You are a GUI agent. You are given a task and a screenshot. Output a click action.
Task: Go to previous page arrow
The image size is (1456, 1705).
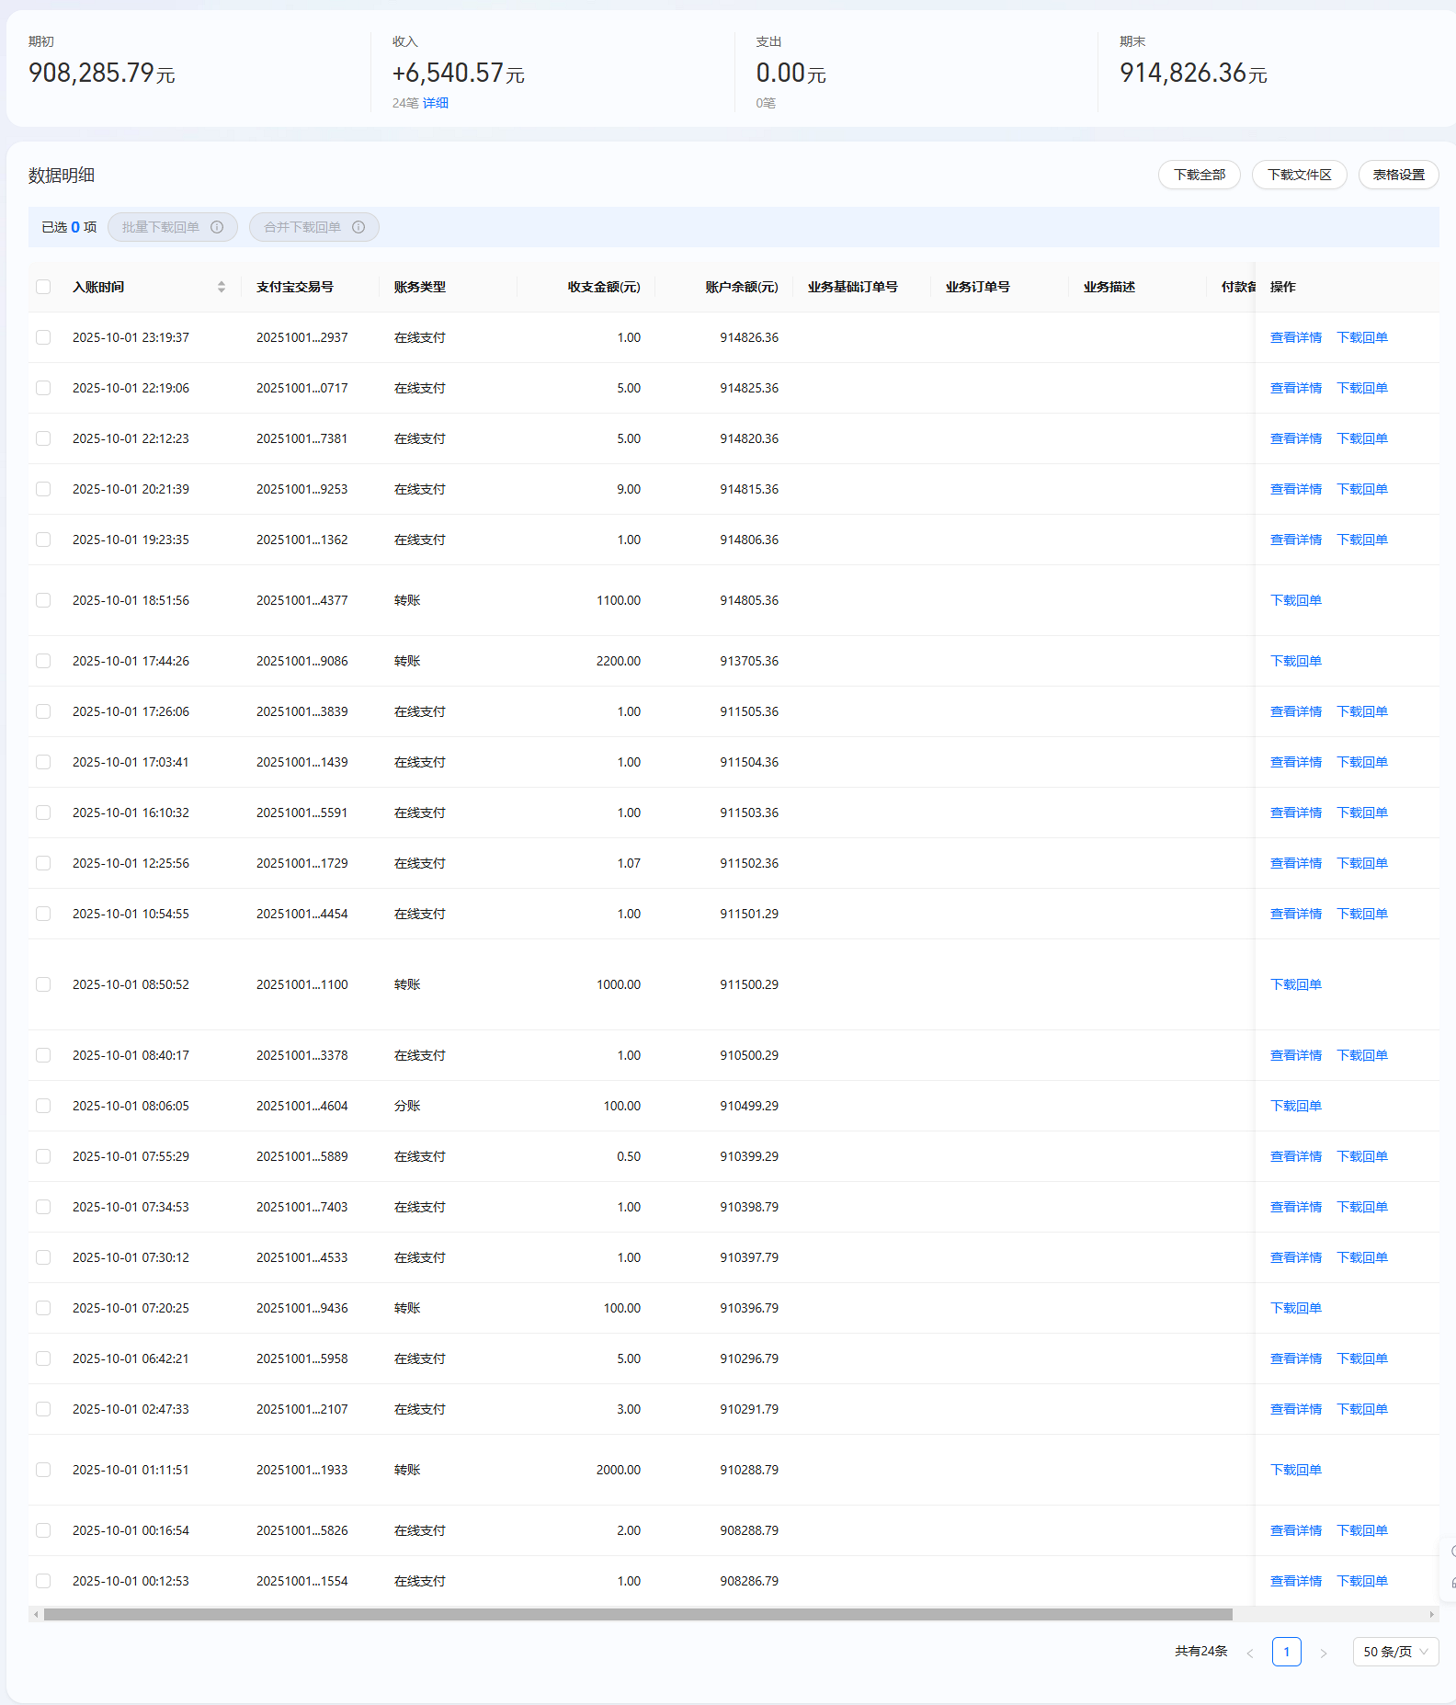click(1249, 1653)
